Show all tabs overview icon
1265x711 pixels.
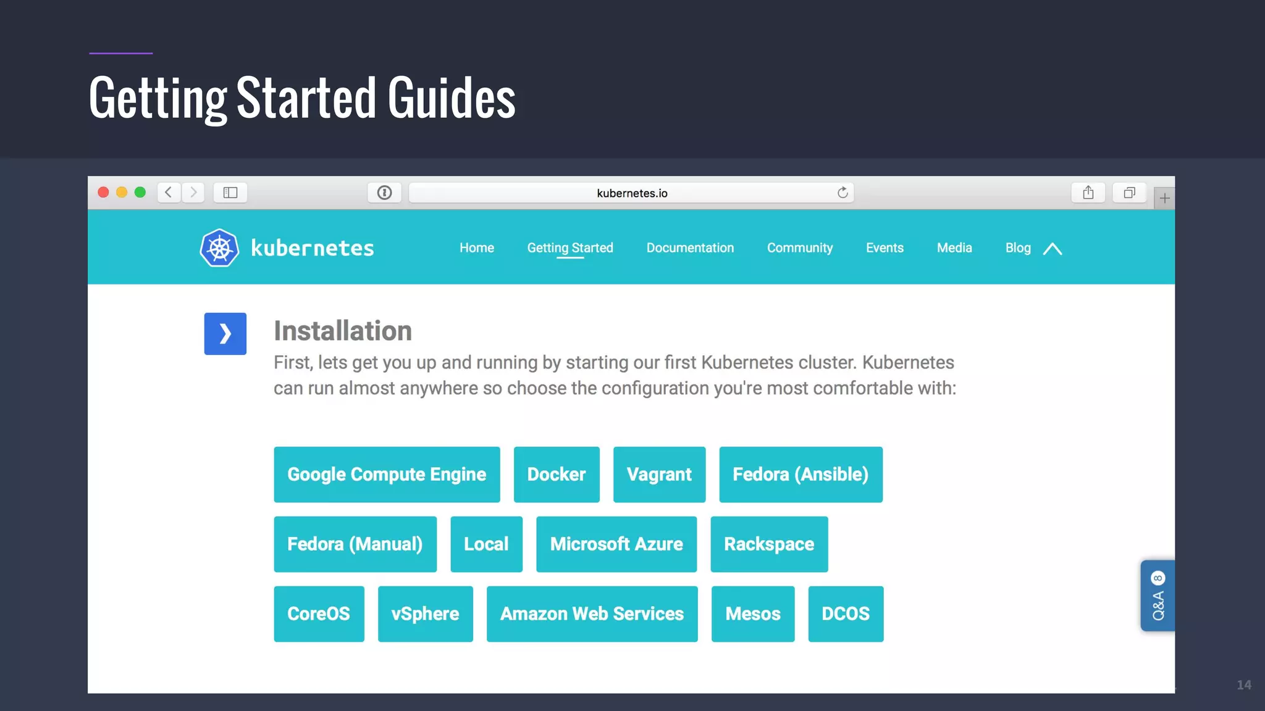click(x=1129, y=193)
